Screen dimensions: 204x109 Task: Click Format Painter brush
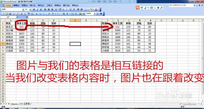click(49, 14)
